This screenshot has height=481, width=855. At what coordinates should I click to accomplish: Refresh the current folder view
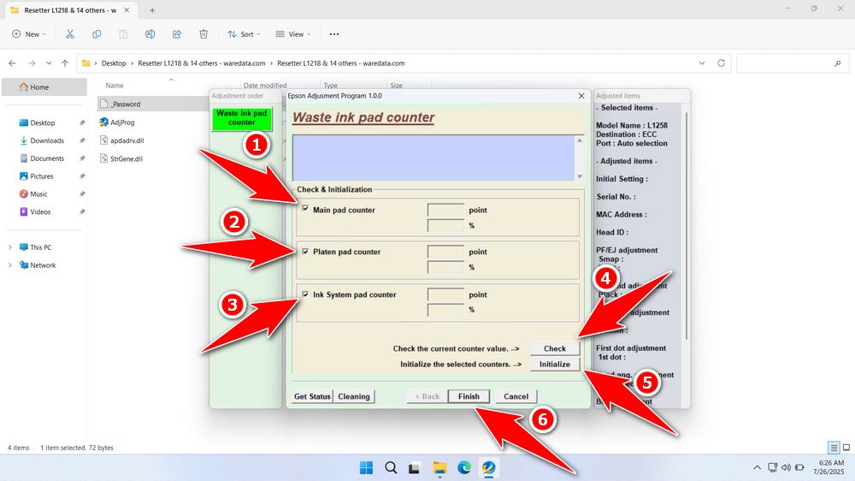tap(721, 63)
